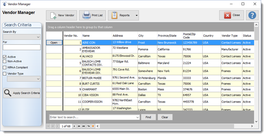Select the AMBASSADOR EYEWEAR name cell
This screenshot has height=136, width=266.
point(97,49)
